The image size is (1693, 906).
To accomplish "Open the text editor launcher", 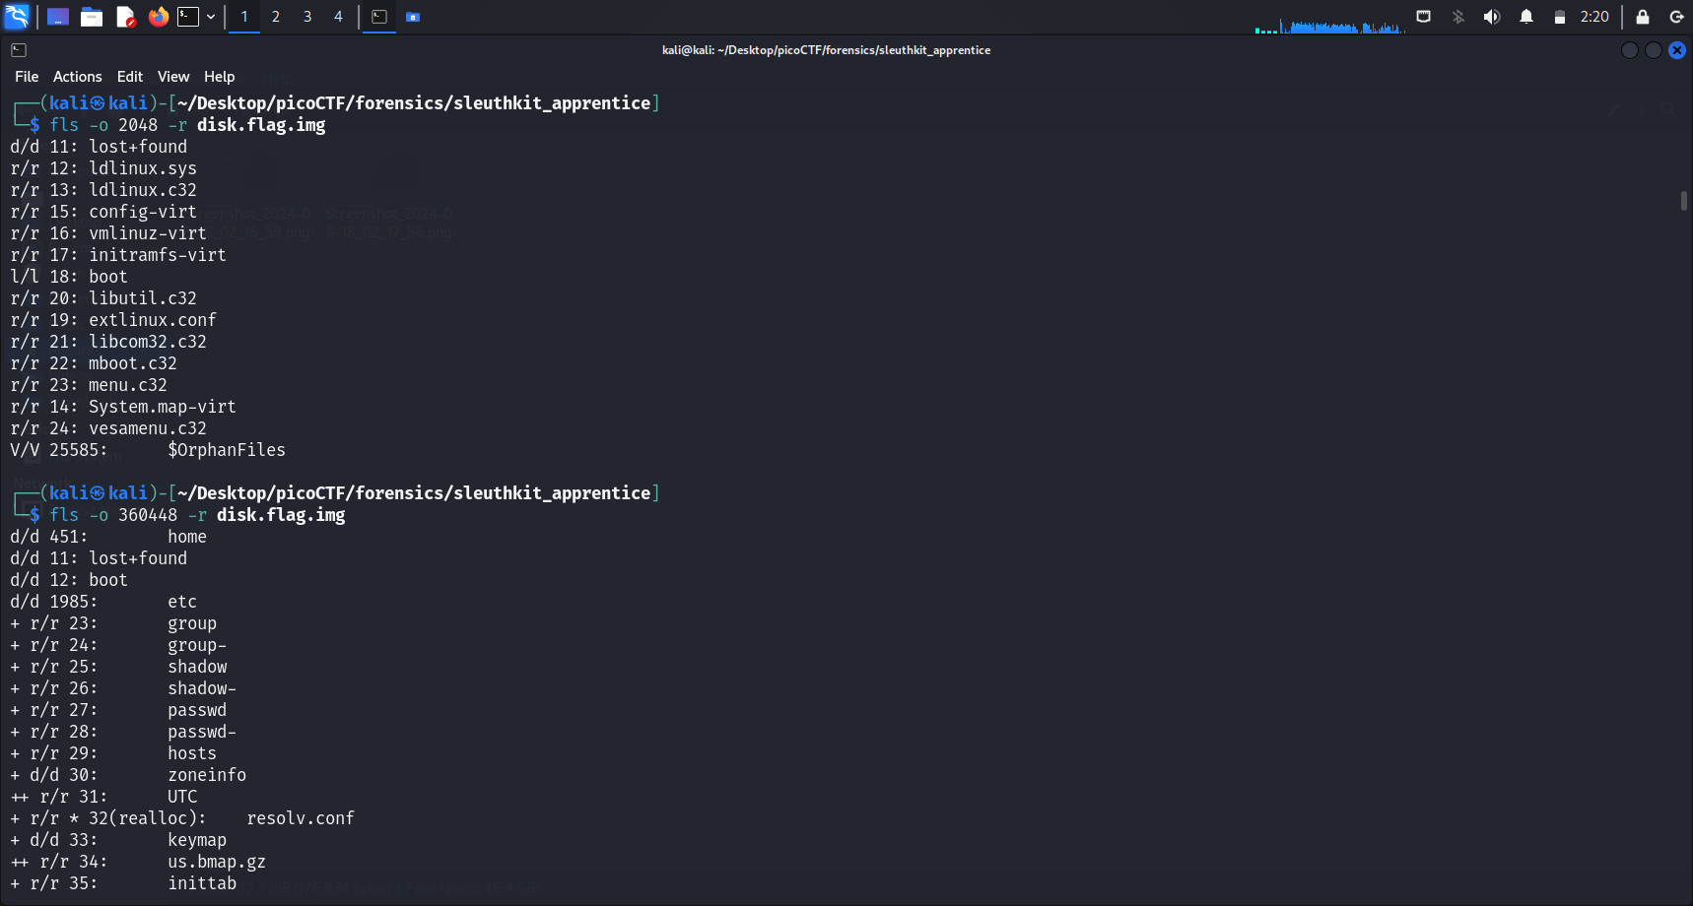I will pyautogui.click(x=125, y=17).
